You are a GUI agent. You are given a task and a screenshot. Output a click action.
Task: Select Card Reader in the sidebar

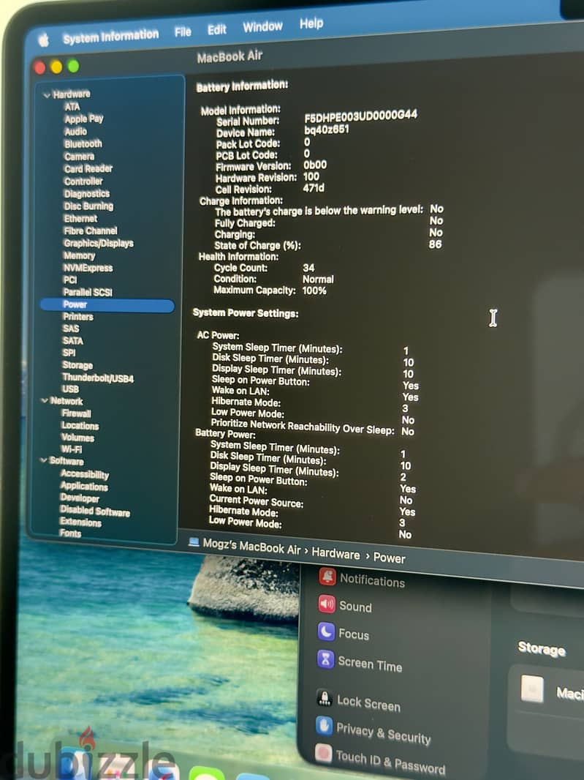tap(88, 168)
